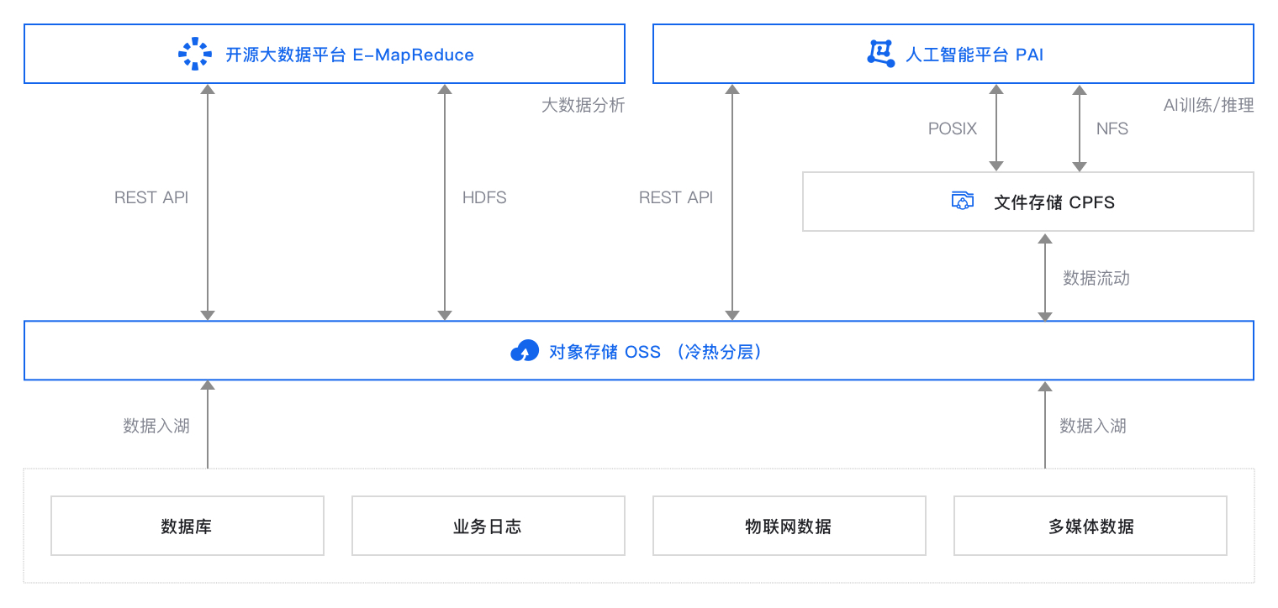1278x608 pixels.
Task: Click the 业务日志 data source box
Action: coord(488,526)
